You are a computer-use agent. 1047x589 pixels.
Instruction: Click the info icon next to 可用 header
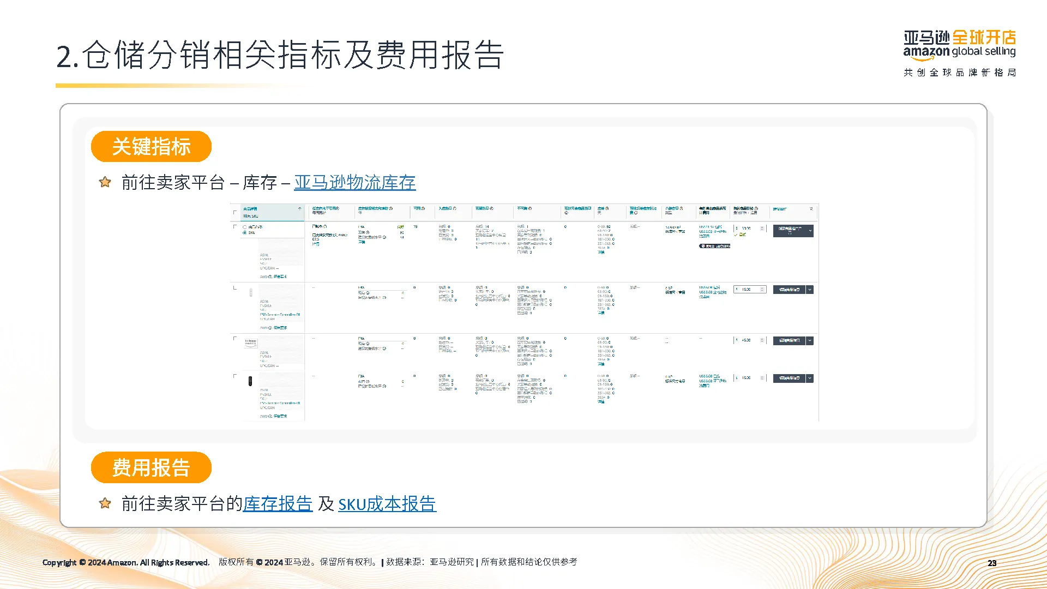tap(423, 208)
